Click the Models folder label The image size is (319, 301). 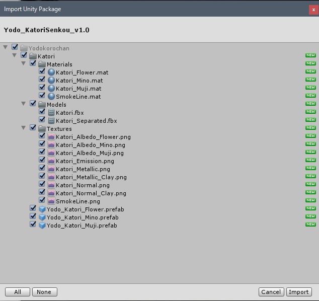[56, 105]
